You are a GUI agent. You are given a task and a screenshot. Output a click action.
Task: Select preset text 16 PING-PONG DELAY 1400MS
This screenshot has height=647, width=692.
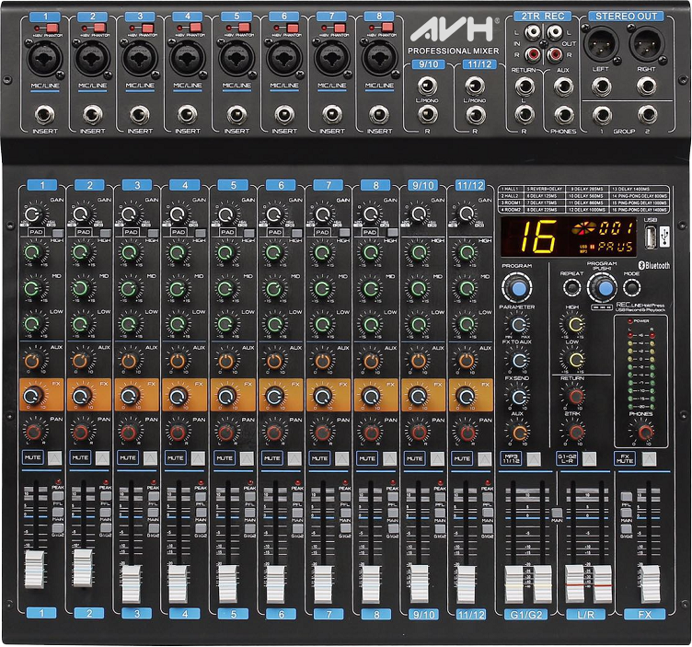coord(639,210)
